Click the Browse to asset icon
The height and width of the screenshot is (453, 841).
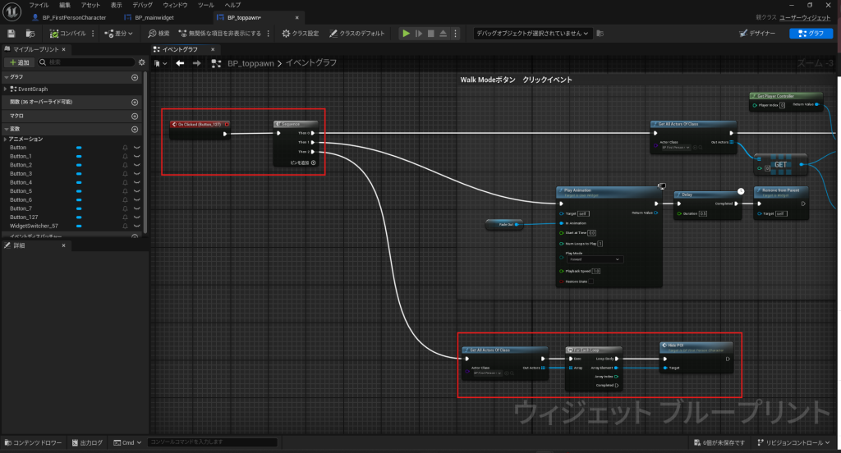(30, 34)
